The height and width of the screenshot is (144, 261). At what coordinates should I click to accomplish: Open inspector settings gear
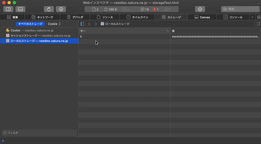coord(259,17)
